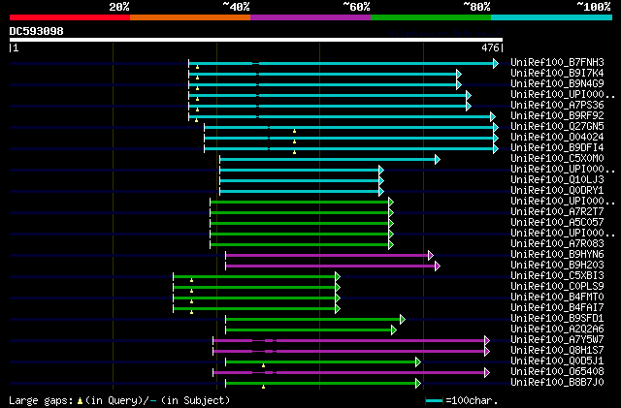Click the red 20% identity legend segment
The image size is (621, 408).
[70, 17]
